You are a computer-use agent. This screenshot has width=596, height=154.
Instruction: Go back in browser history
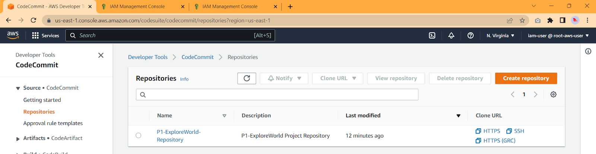coord(9,20)
